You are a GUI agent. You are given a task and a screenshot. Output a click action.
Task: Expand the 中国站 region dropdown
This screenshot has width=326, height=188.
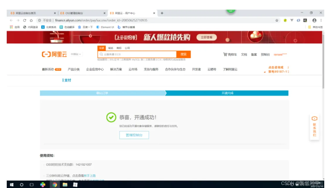pyautogui.click(x=76, y=54)
